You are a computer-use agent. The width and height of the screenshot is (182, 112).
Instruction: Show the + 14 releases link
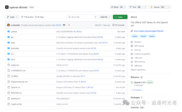click(x=136, y=90)
